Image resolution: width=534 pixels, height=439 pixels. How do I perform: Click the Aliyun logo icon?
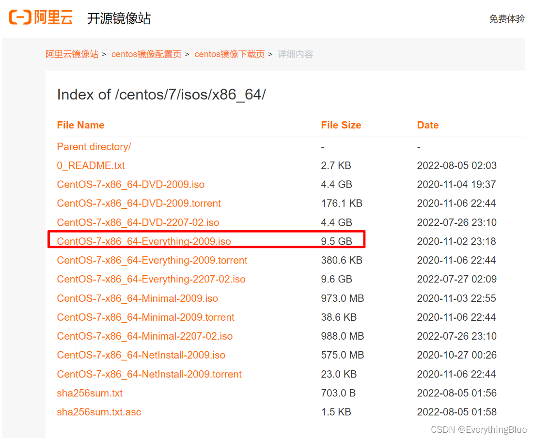18,17
